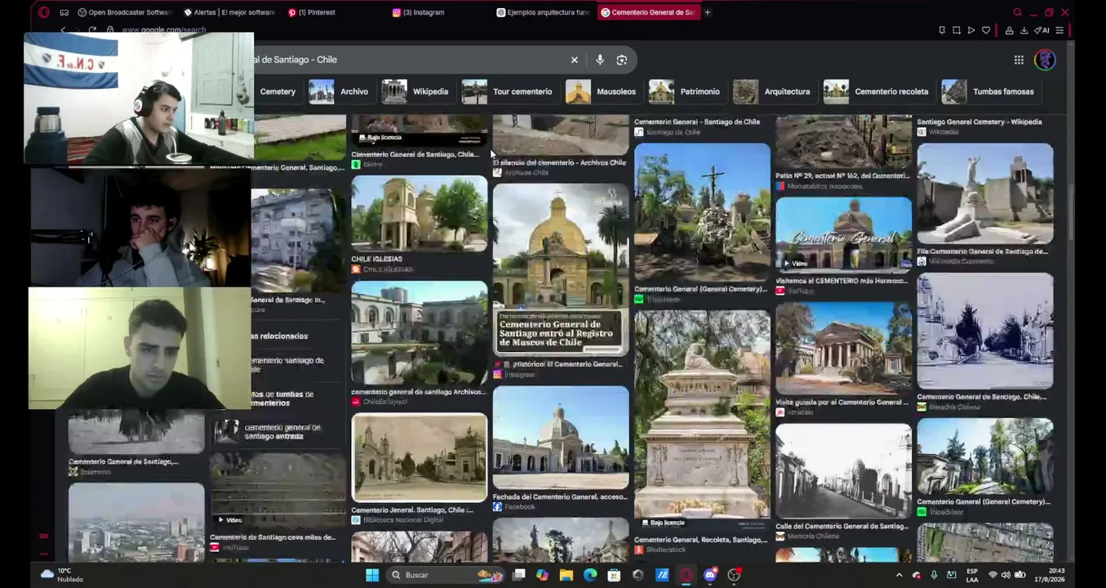Screen dimensions: 1106x588
Task: Go back to the previous page
Action: point(63,30)
